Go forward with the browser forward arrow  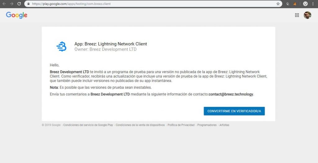11,4
